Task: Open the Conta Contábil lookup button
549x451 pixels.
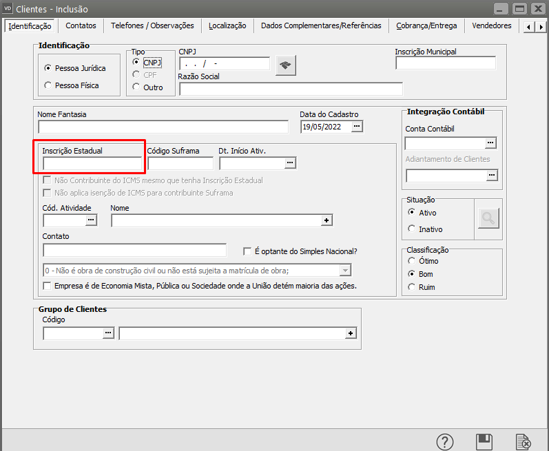Action: (x=490, y=143)
